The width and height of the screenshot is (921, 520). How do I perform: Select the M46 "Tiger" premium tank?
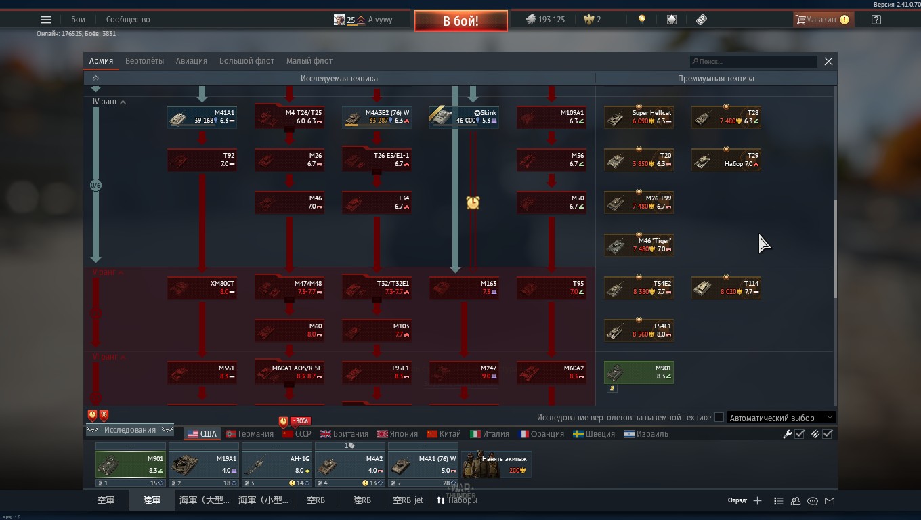[639, 245]
